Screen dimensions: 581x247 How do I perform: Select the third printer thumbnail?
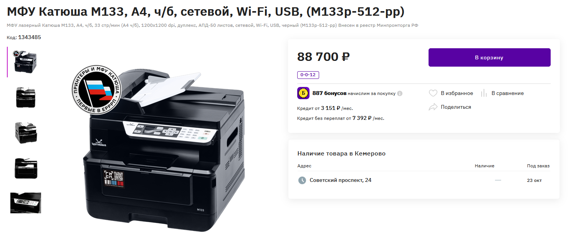click(x=25, y=132)
